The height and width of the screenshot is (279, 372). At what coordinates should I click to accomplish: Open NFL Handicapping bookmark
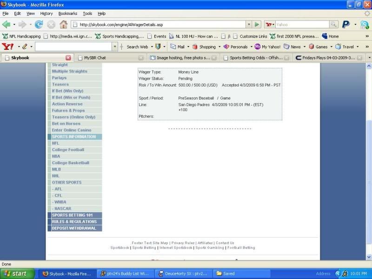click(x=21, y=36)
